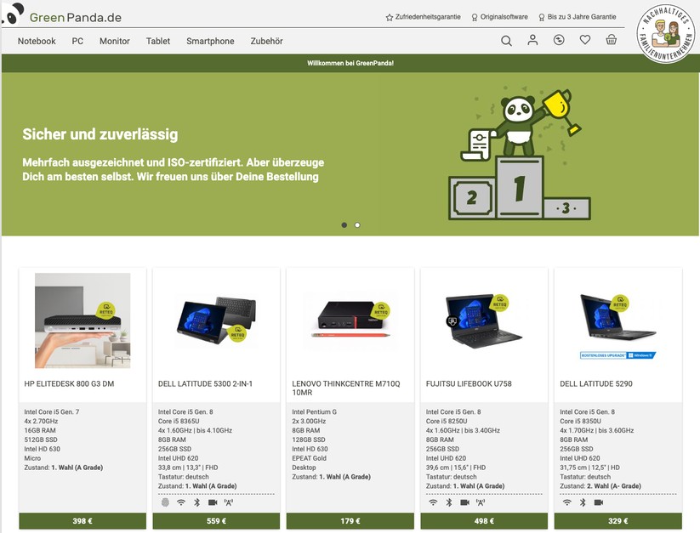This screenshot has width=700, height=533.
Task: Open GreenPanda.de home logo text
Action: coord(76,17)
